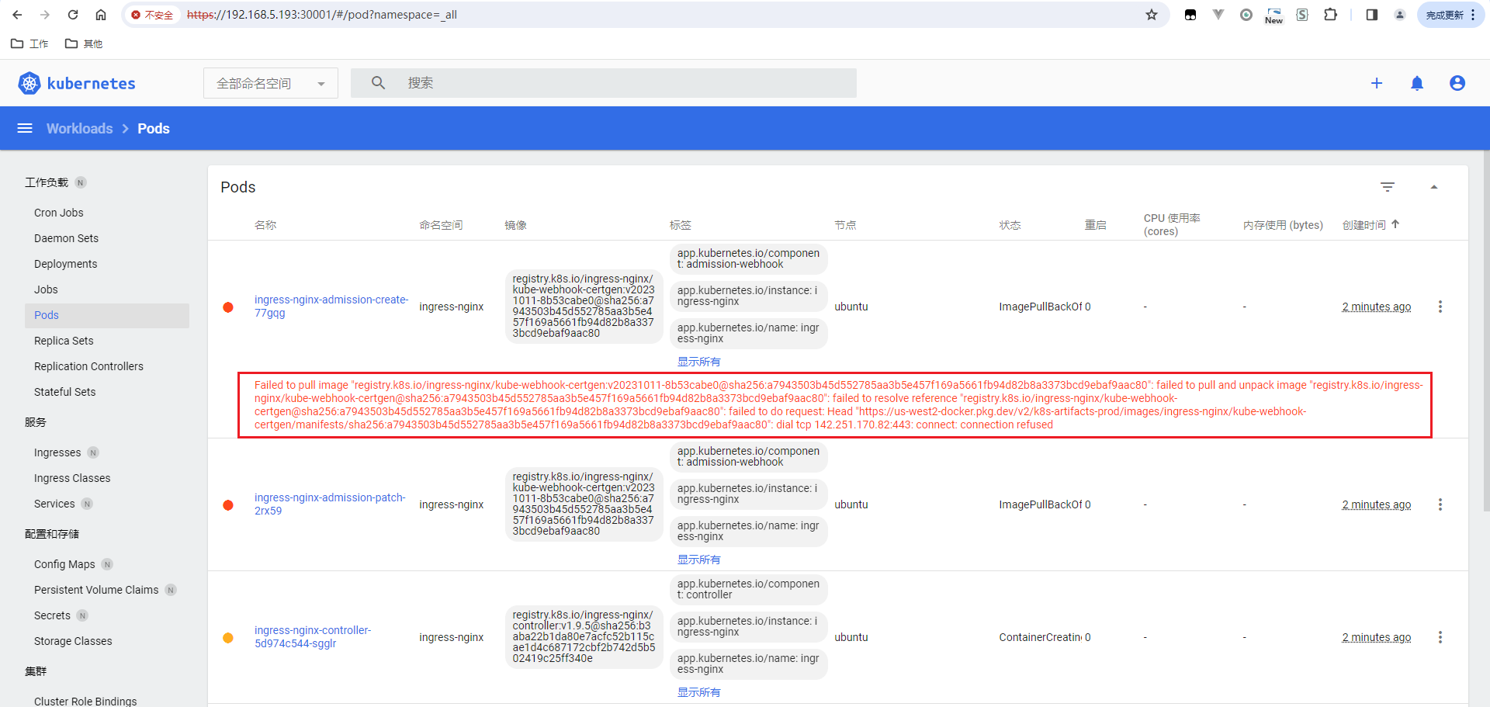Collapse the Pods panel with the chevron
1490x707 pixels.
1434,186
